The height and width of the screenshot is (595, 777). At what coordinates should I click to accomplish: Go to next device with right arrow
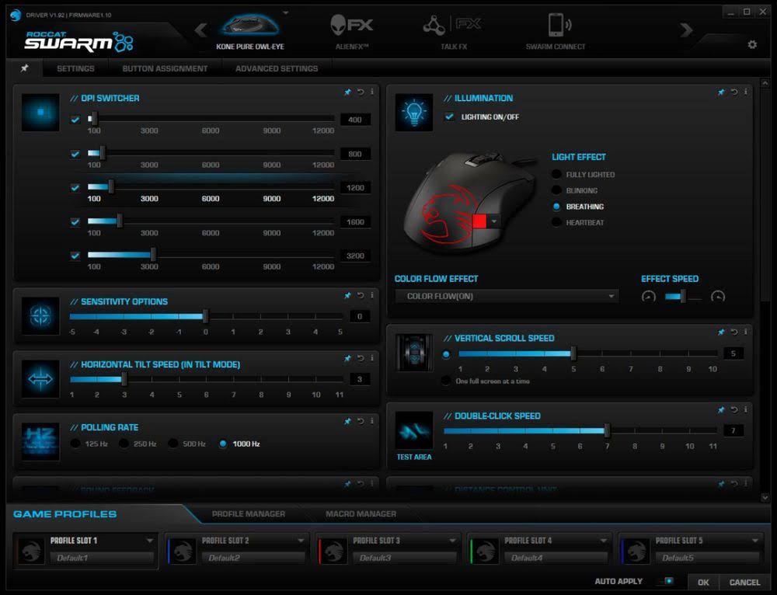point(686,30)
